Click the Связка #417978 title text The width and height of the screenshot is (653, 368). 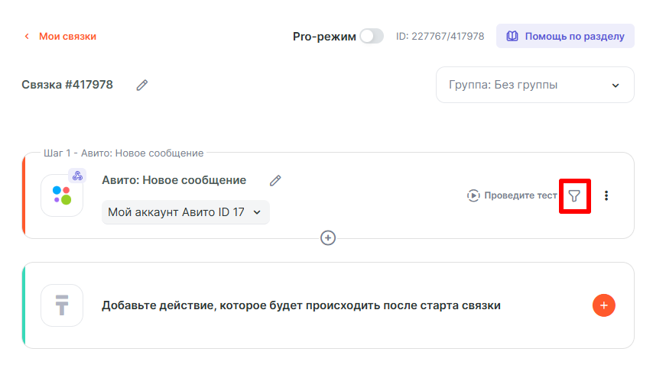(67, 85)
